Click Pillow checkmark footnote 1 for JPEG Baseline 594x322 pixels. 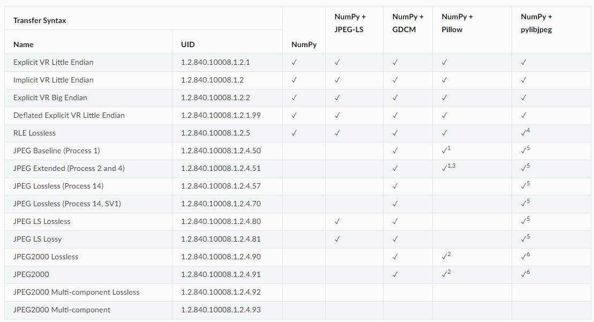pyautogui.click(x=446, y=150)
